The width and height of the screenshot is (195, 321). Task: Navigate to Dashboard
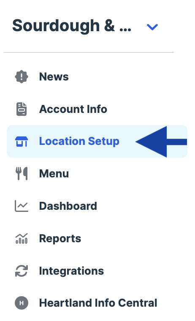(x=68, y=206)
